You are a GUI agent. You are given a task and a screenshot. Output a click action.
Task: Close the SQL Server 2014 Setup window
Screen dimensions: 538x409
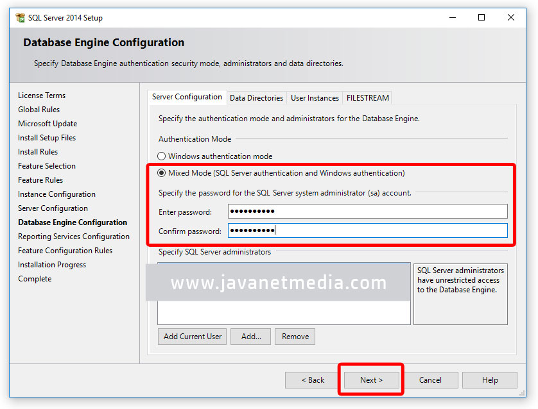[511, 17]
